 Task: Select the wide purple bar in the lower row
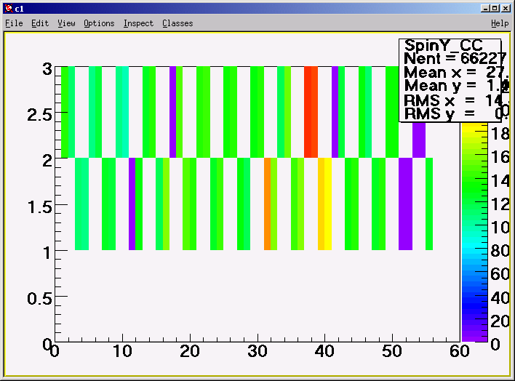pos(405,204)
